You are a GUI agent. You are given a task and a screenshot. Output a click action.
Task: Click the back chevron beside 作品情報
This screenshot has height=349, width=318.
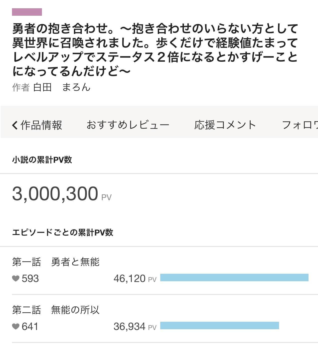(x=15, y=125)
